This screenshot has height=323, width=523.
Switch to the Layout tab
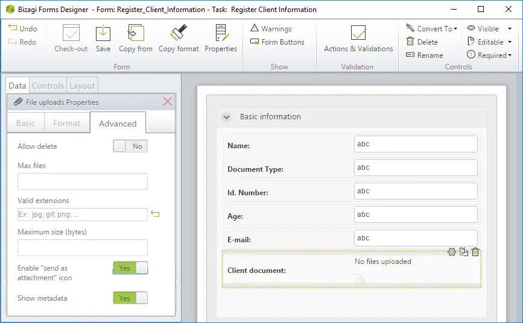click(83, 86)
